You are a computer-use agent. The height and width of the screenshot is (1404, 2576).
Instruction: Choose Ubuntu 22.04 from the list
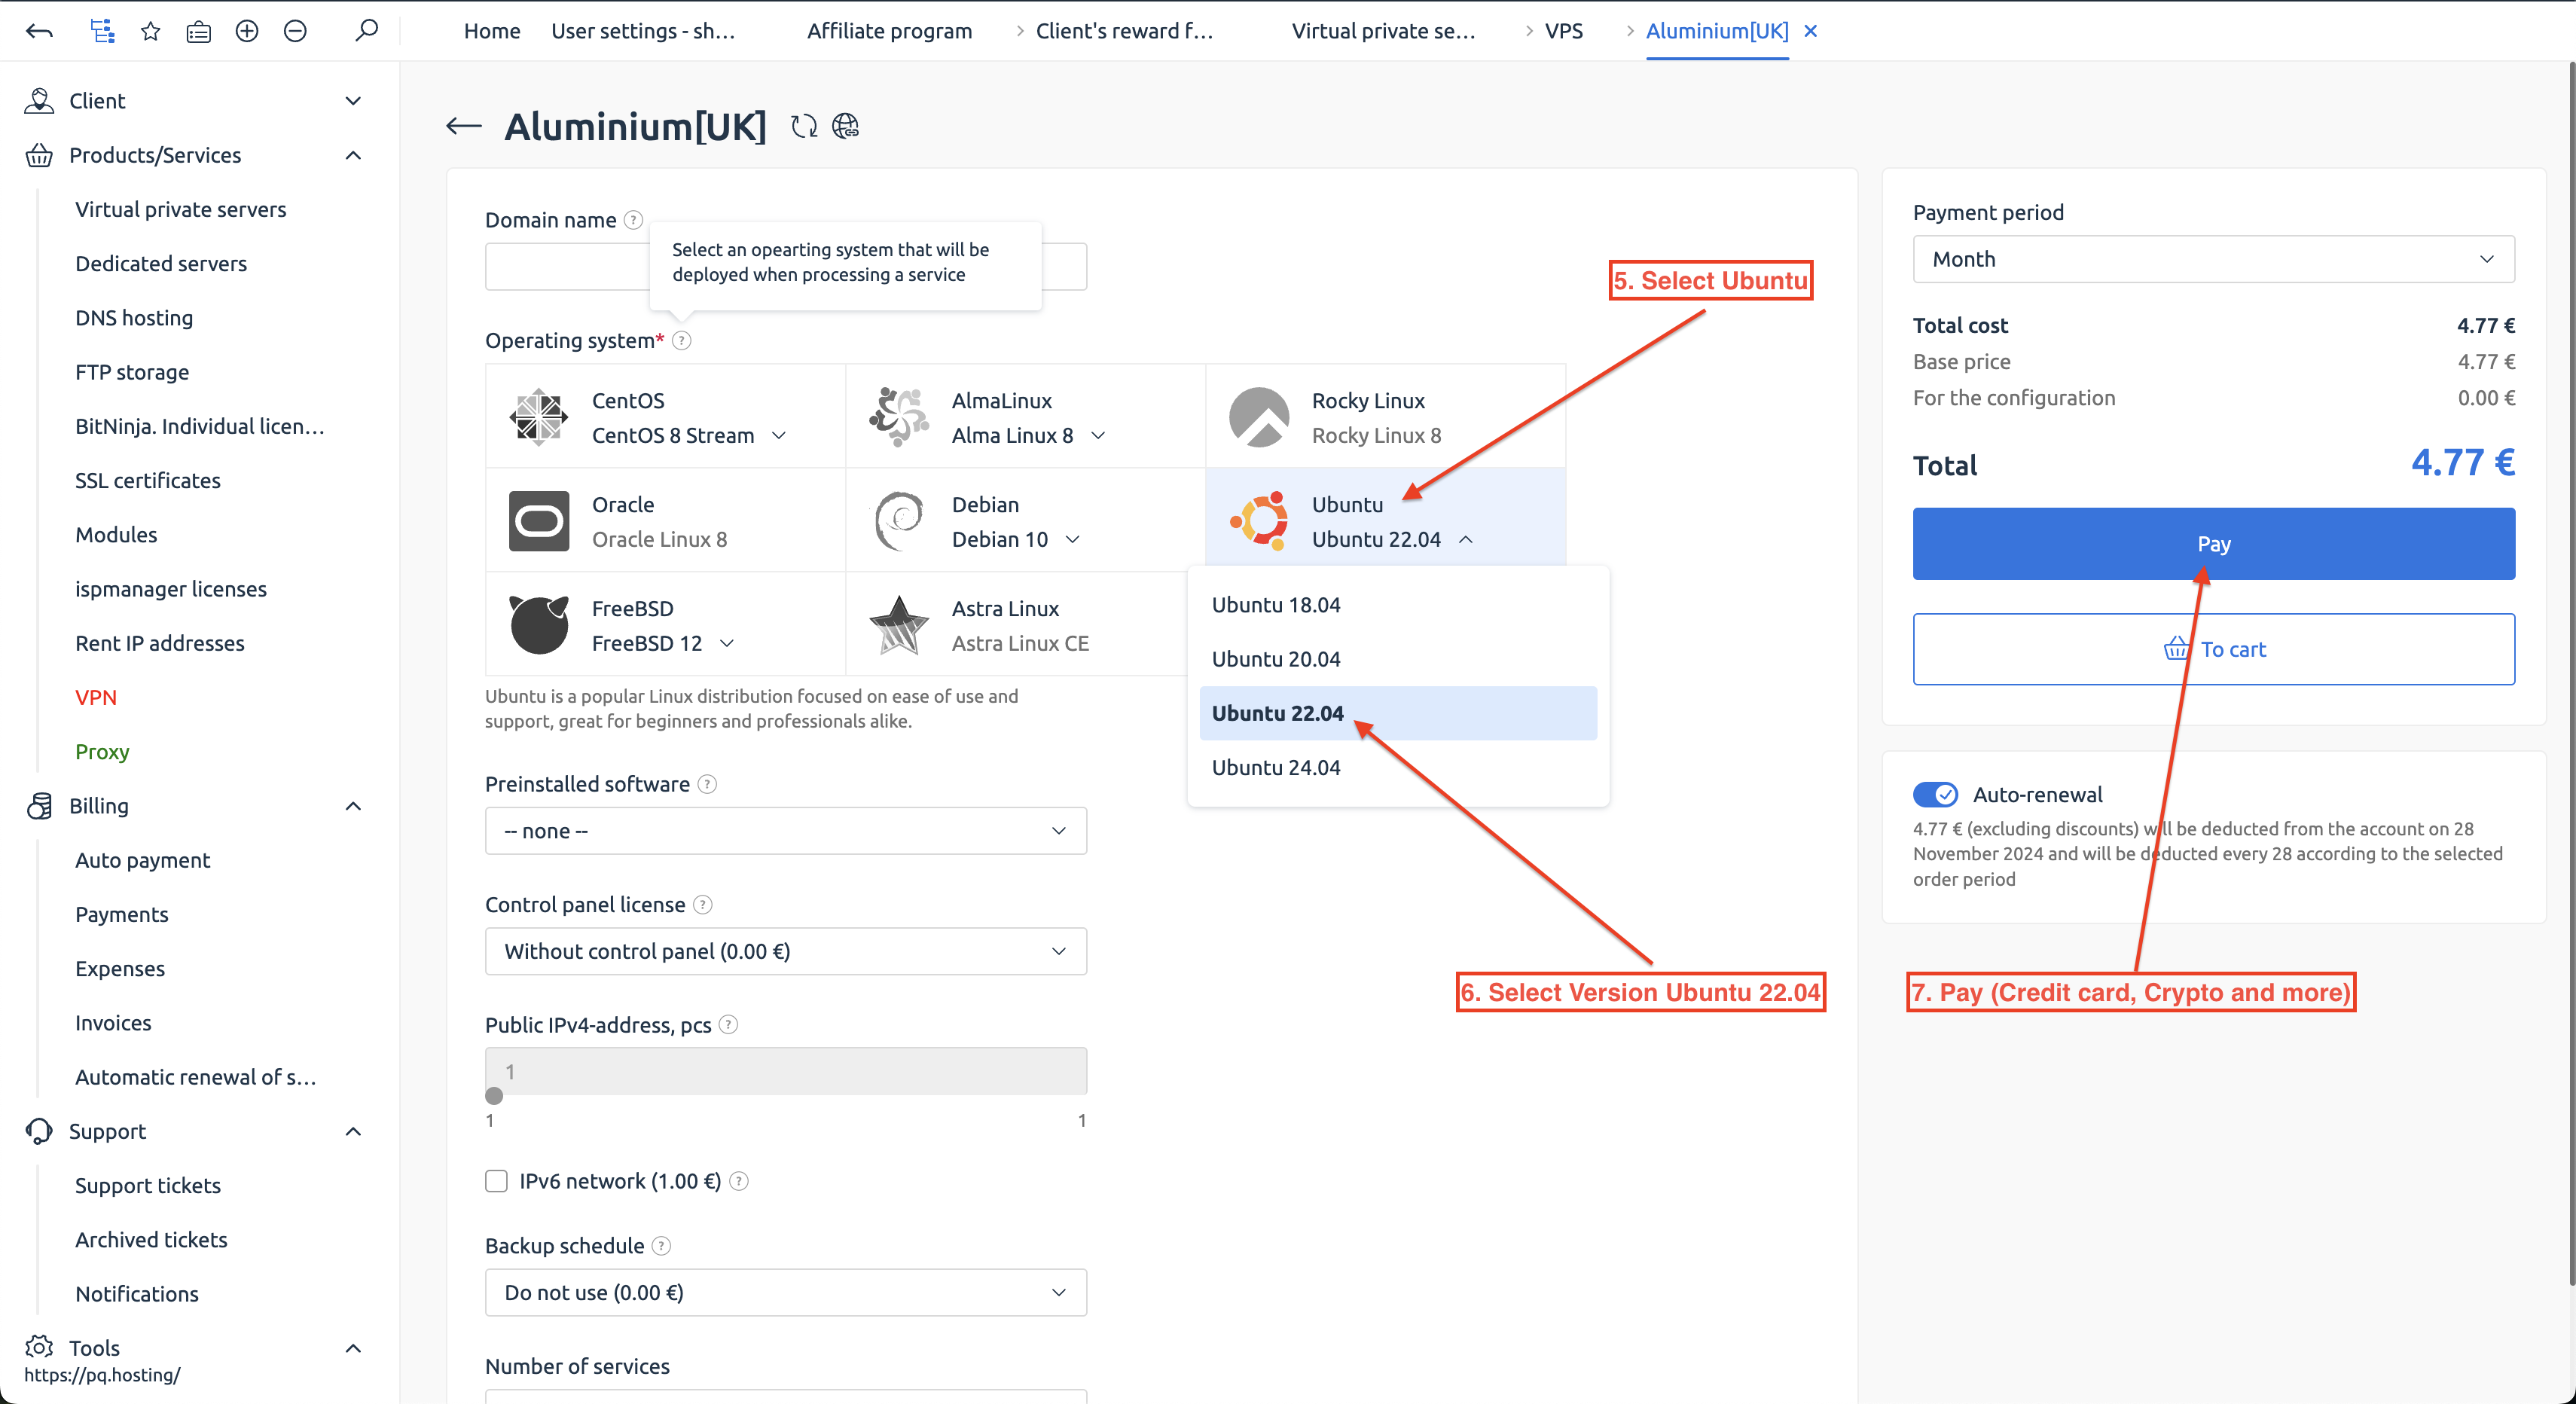(x=1398, y=713)
